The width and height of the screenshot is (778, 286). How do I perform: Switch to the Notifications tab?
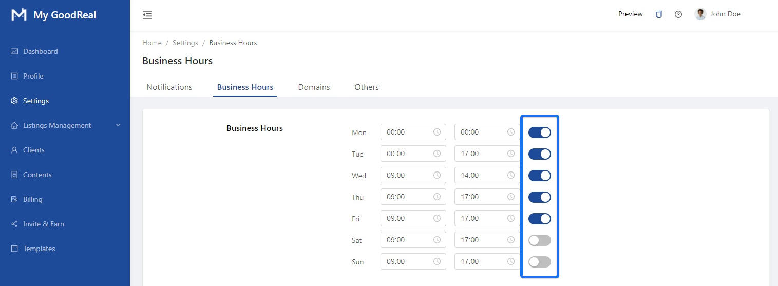pos(169,87)
